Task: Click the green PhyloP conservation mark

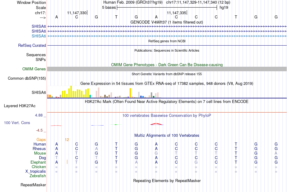Action: 116,124
